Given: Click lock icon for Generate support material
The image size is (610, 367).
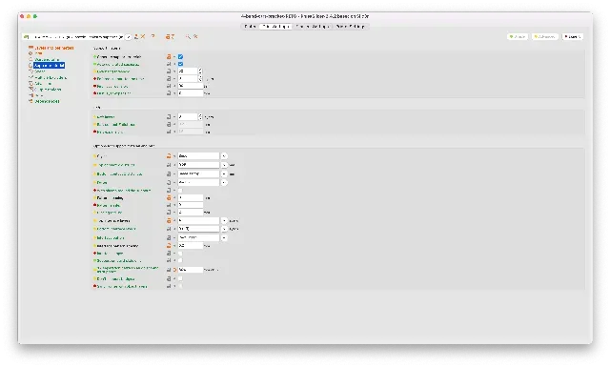Looking at the screenshot, I should click(169, 57).
